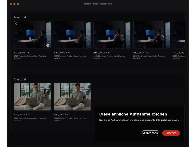The image size is (195, 147).
Task: Open the IMG_2001.JPG photo thumbnail
Action: click(x=33, y=35)
